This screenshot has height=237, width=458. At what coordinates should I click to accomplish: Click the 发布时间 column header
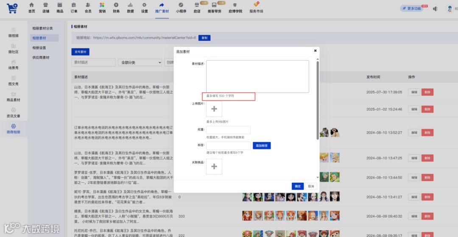(373, 77)
